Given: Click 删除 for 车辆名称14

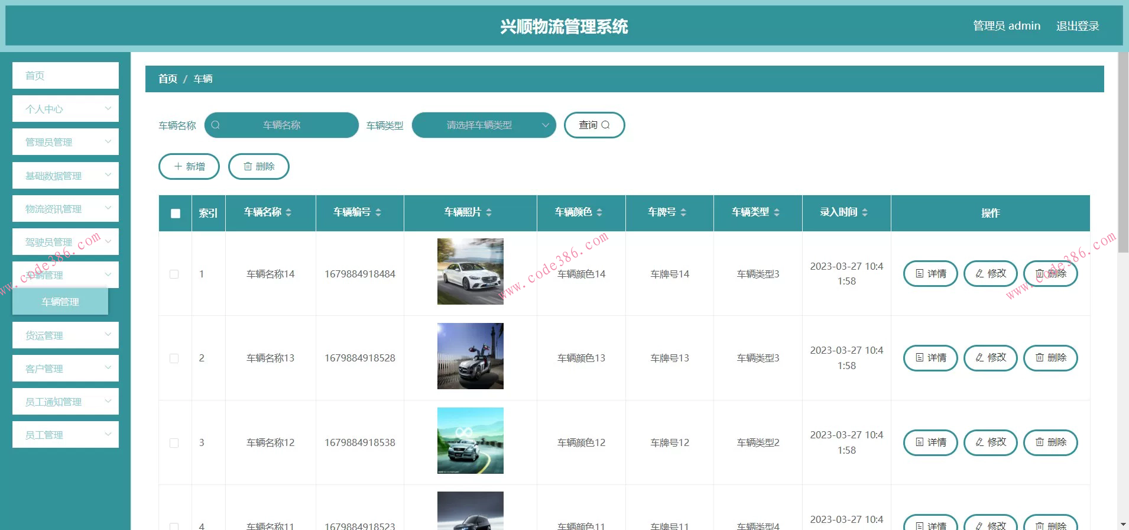Looking at the screenshot, I should pyautogui.click(x=1050, y=273).
